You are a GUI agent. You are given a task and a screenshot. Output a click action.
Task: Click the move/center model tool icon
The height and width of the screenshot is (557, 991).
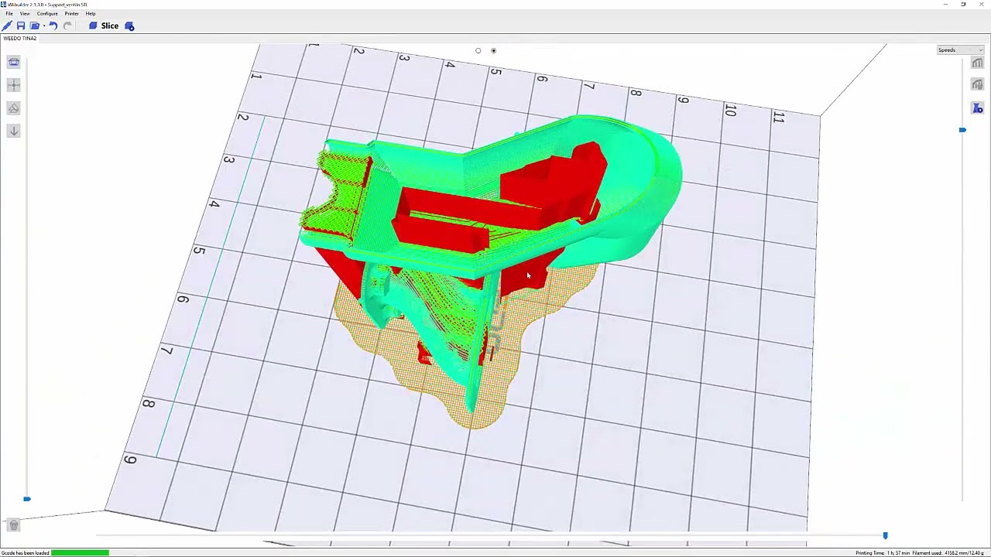tap(14, 85)
